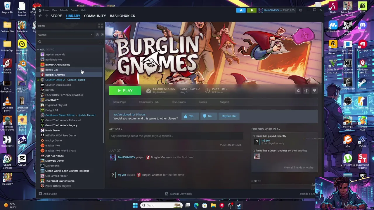This screenshot has height=210, width=374.
Task: Open game info circle icon
Action: pos(306,91)
